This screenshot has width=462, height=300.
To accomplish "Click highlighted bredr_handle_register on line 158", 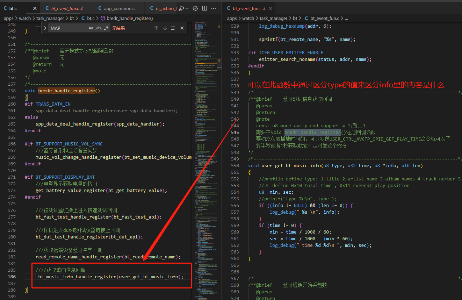I will point(66,91).
